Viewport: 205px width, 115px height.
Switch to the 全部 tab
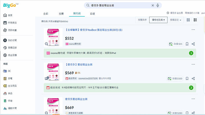[x=46, y=14]
